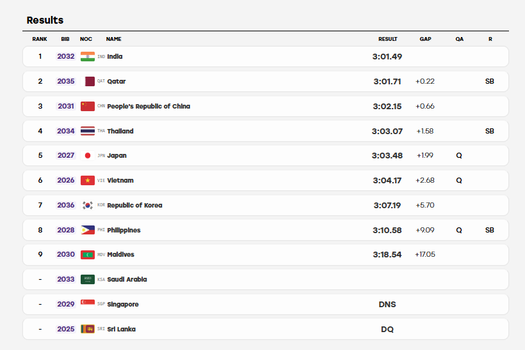Click bib number 2030
525x350 pixels.
pyautogui.click(x=65, y=254)
